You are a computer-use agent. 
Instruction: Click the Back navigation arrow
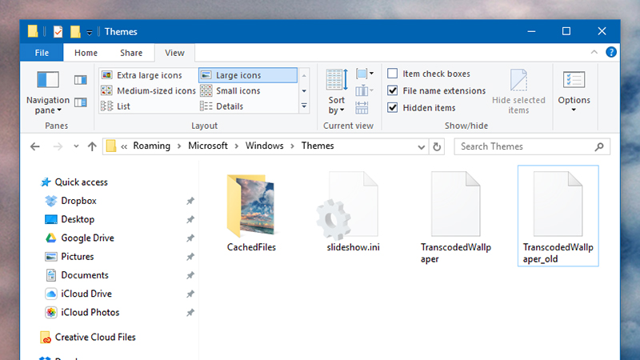pos(35,146)
